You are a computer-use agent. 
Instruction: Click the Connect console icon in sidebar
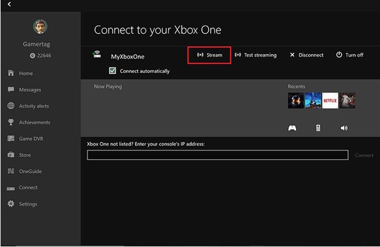coord(11,188)
